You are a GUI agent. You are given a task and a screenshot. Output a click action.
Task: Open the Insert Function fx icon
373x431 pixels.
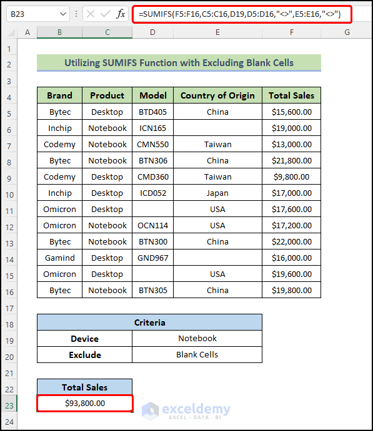[121, 14]
